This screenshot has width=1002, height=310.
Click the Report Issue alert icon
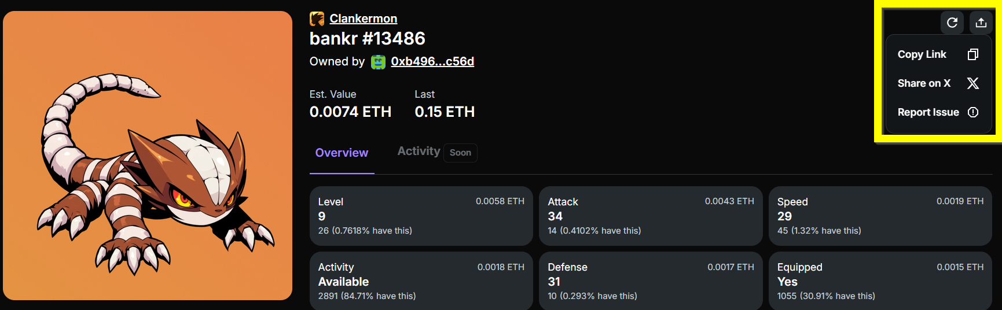(x=973, y=112)
